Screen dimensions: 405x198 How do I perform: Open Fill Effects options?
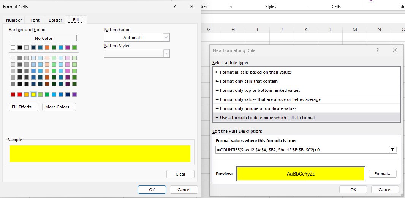point(24,107)
